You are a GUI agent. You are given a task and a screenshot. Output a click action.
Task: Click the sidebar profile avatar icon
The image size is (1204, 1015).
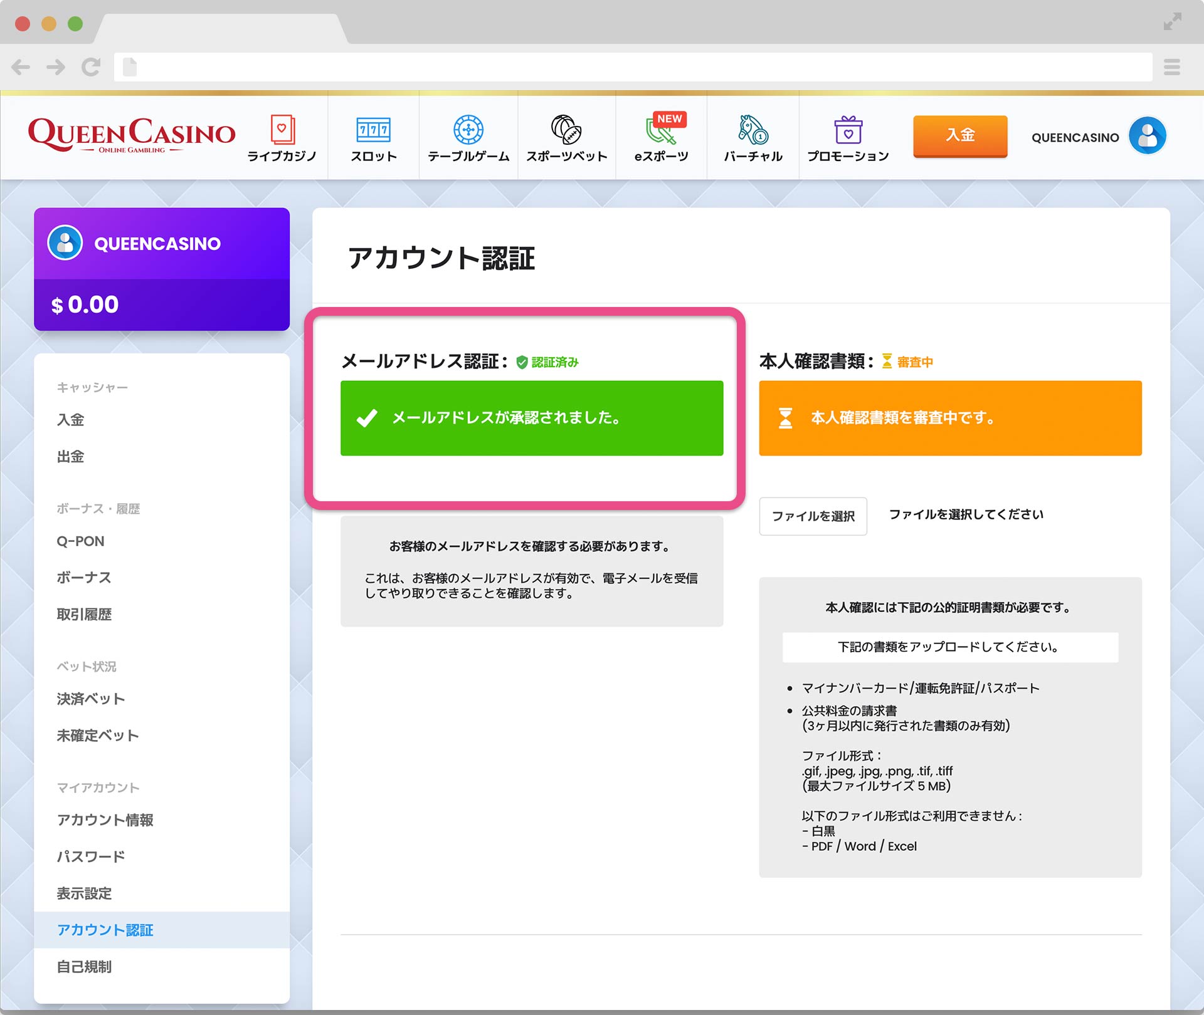(x=65, y=242)
